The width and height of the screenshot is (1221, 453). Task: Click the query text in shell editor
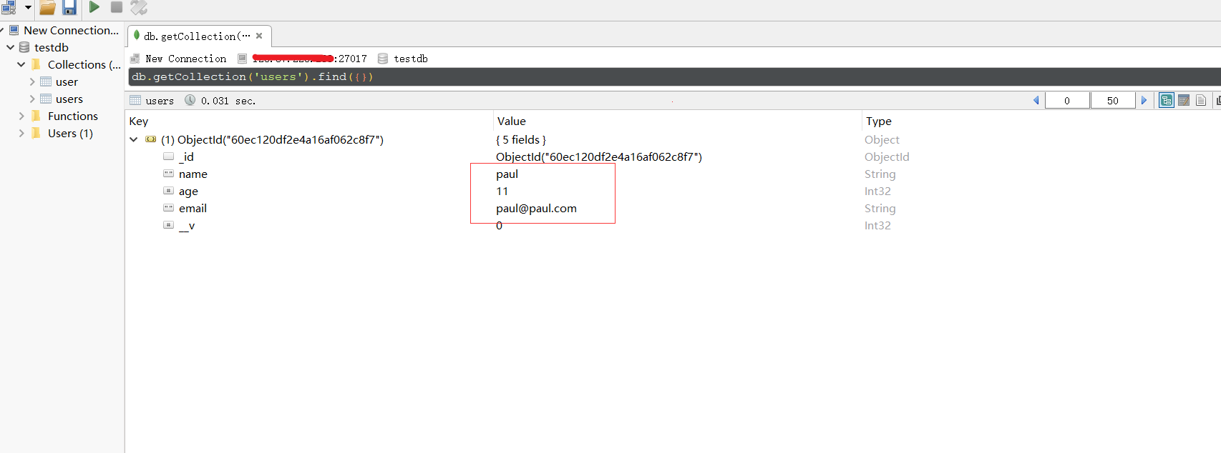point(252,76)
